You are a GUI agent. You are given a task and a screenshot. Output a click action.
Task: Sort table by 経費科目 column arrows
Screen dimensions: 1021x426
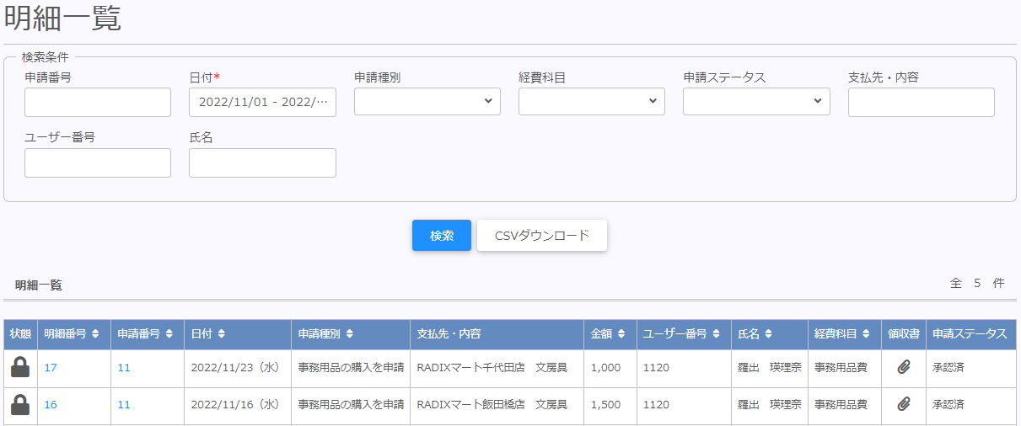point(866,334)
